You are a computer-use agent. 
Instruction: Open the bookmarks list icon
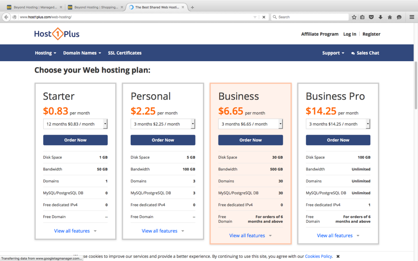362,17
